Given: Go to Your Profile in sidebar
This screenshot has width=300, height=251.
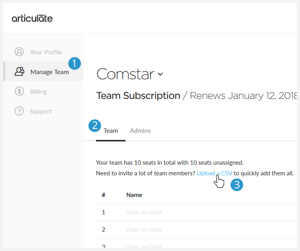Looking at the screenshot, I should pyautogui.click(x=46, y=52).
